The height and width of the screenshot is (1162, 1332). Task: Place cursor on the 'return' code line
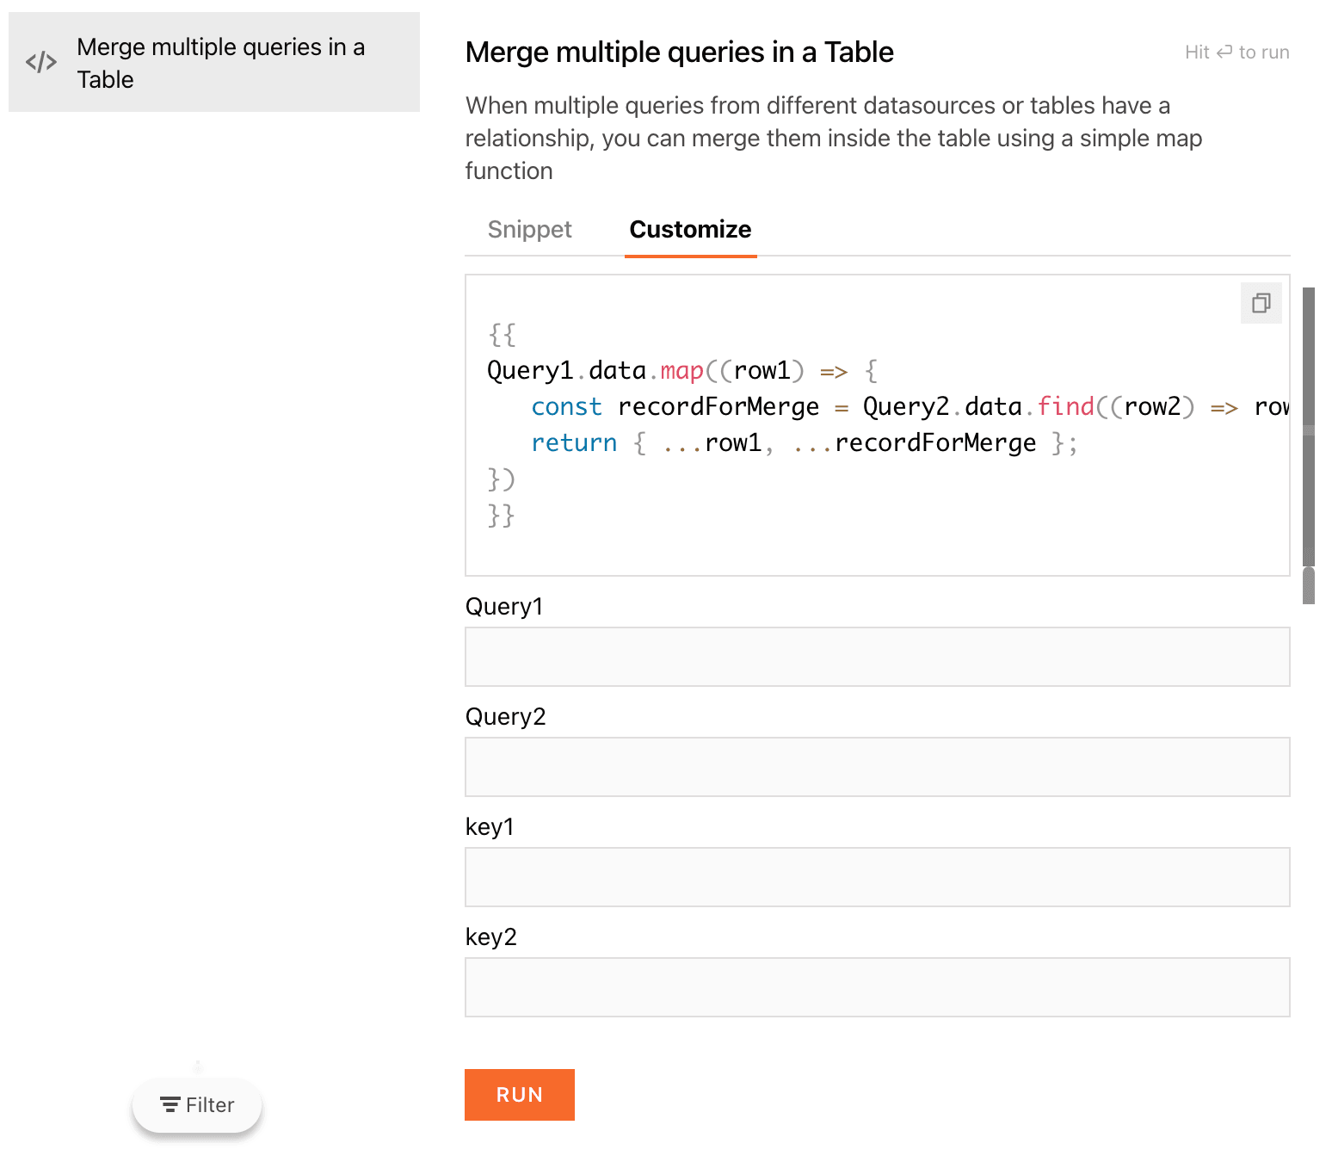point(804,443)
